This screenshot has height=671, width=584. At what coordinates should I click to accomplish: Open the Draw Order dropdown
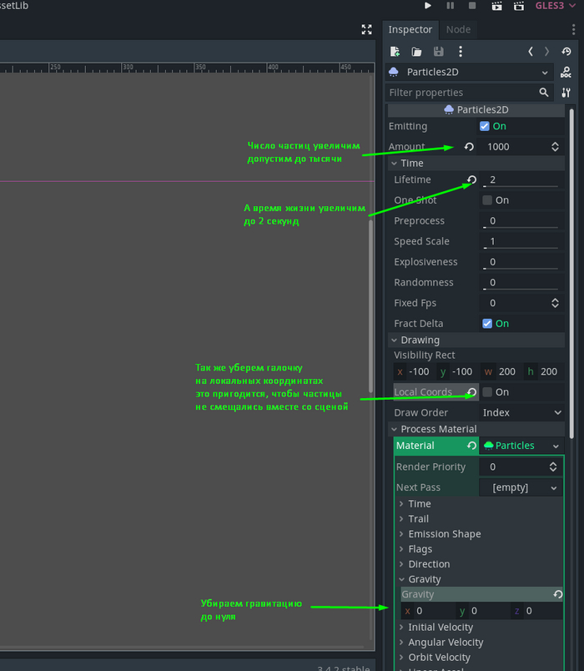point(521,413)
